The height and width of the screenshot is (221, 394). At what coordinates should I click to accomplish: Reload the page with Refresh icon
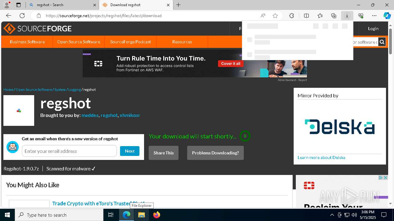(x=22, y=16)
